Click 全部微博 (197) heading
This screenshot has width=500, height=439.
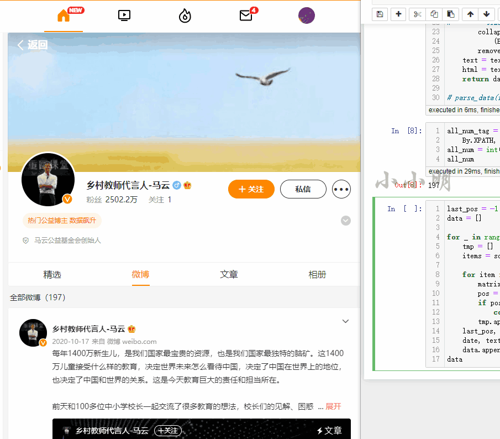point(38,297)
